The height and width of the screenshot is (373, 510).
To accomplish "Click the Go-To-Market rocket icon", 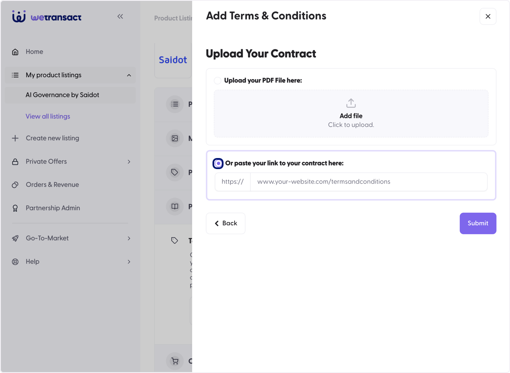I will [x=15, y=238].
